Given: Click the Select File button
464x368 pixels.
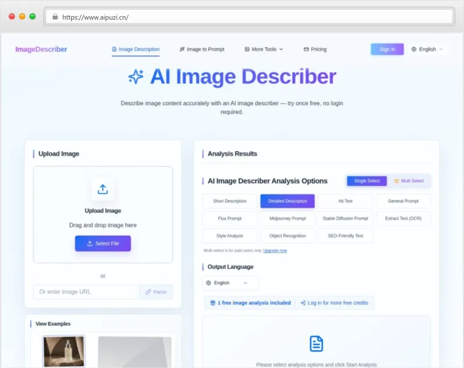Looking at the screenshot, I should pyautogui.click(x=103, y=243).
